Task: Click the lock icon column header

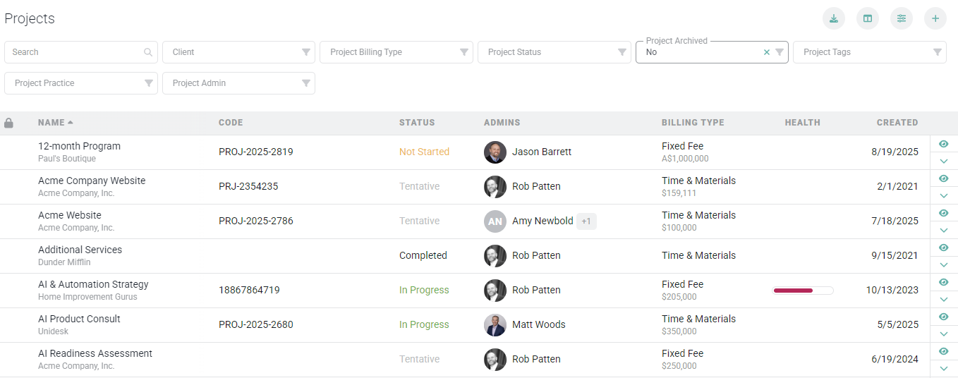Action: (9, 123)
